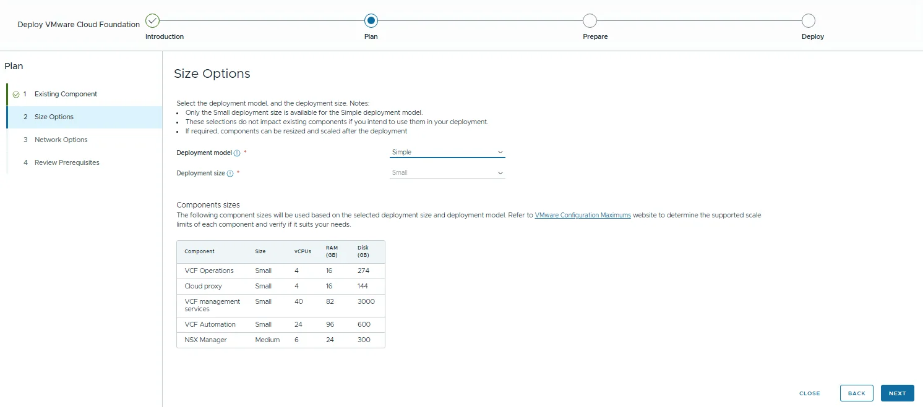Click the Components sizes subheading
The height and width of the screenshot is (407, 923).
tap(208, 205)
